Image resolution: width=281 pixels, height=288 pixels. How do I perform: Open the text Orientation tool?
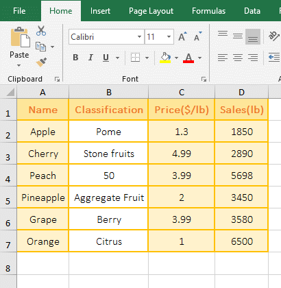coord(273,36)
